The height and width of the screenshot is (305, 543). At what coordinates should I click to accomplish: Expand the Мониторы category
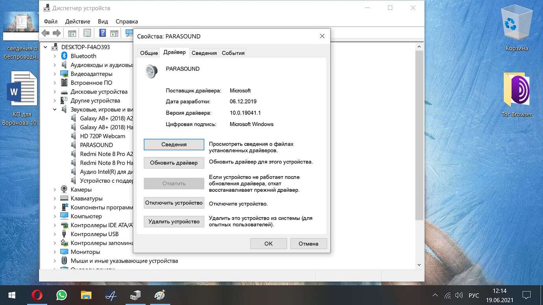(55, 252)
